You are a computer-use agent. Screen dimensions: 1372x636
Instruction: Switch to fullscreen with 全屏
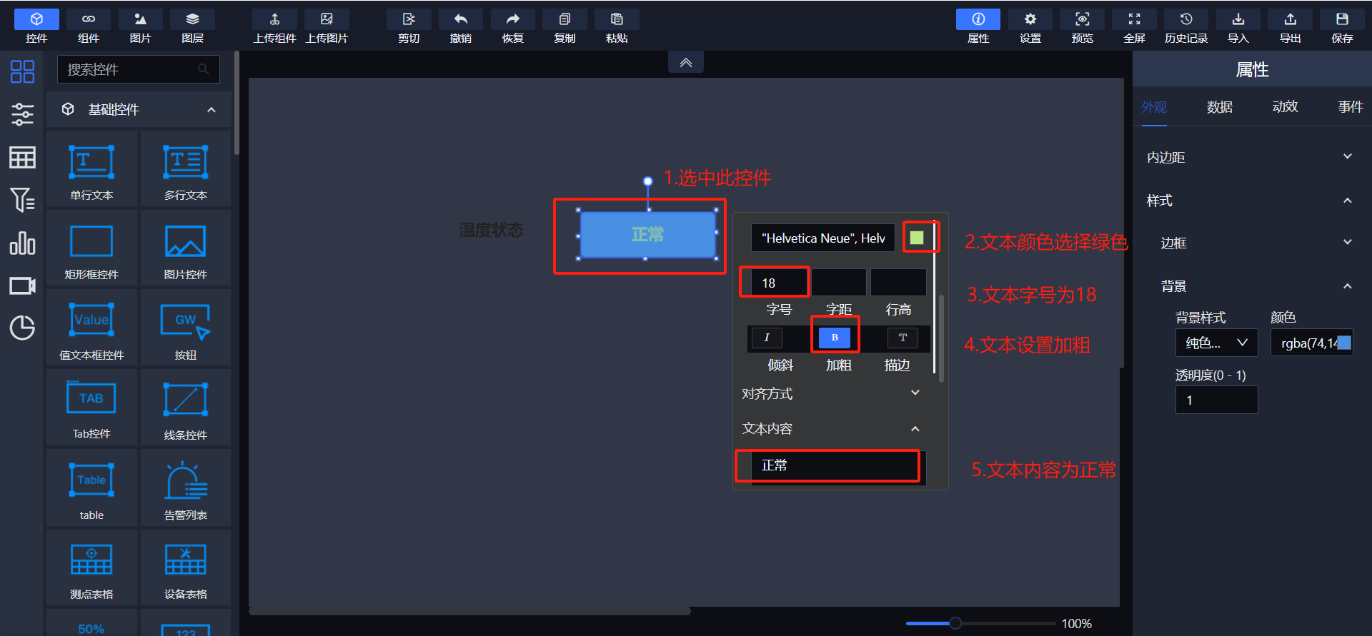[x=1135, y=26]
